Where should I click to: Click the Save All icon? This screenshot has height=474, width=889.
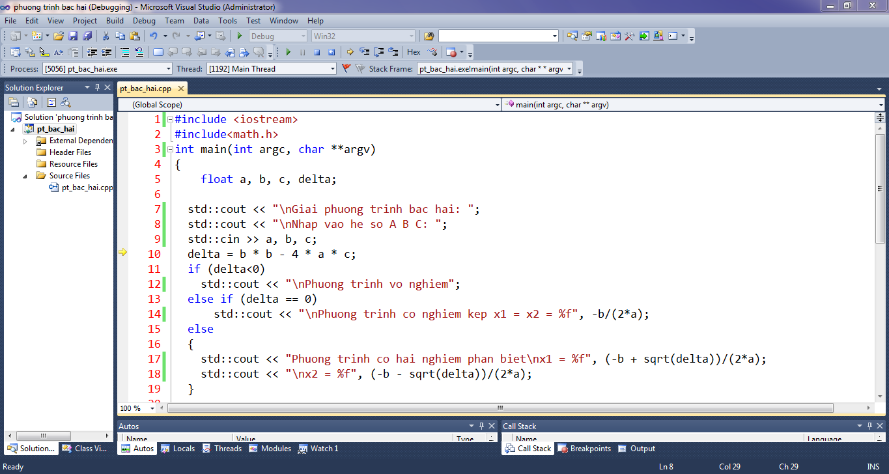point(87,36)
